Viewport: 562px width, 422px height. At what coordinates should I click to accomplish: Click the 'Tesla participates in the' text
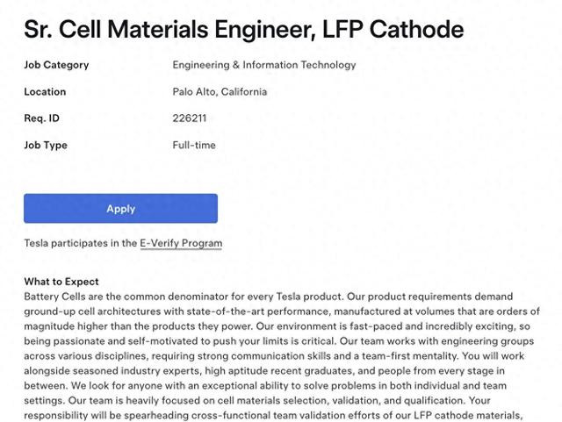click(81, 243)
